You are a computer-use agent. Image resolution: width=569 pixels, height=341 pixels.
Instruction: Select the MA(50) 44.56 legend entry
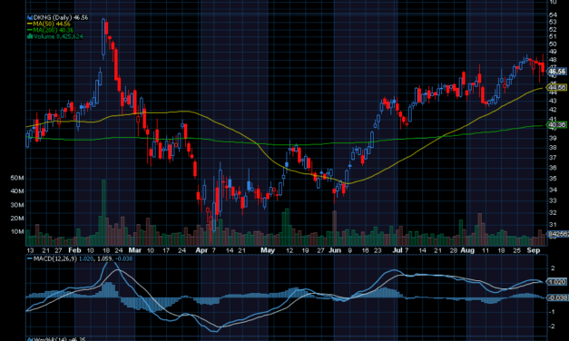coord(52,24)
